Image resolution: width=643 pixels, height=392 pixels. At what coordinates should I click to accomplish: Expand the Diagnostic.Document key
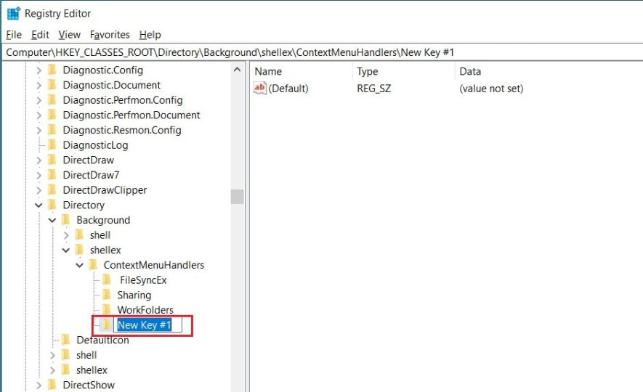[39, 85]
